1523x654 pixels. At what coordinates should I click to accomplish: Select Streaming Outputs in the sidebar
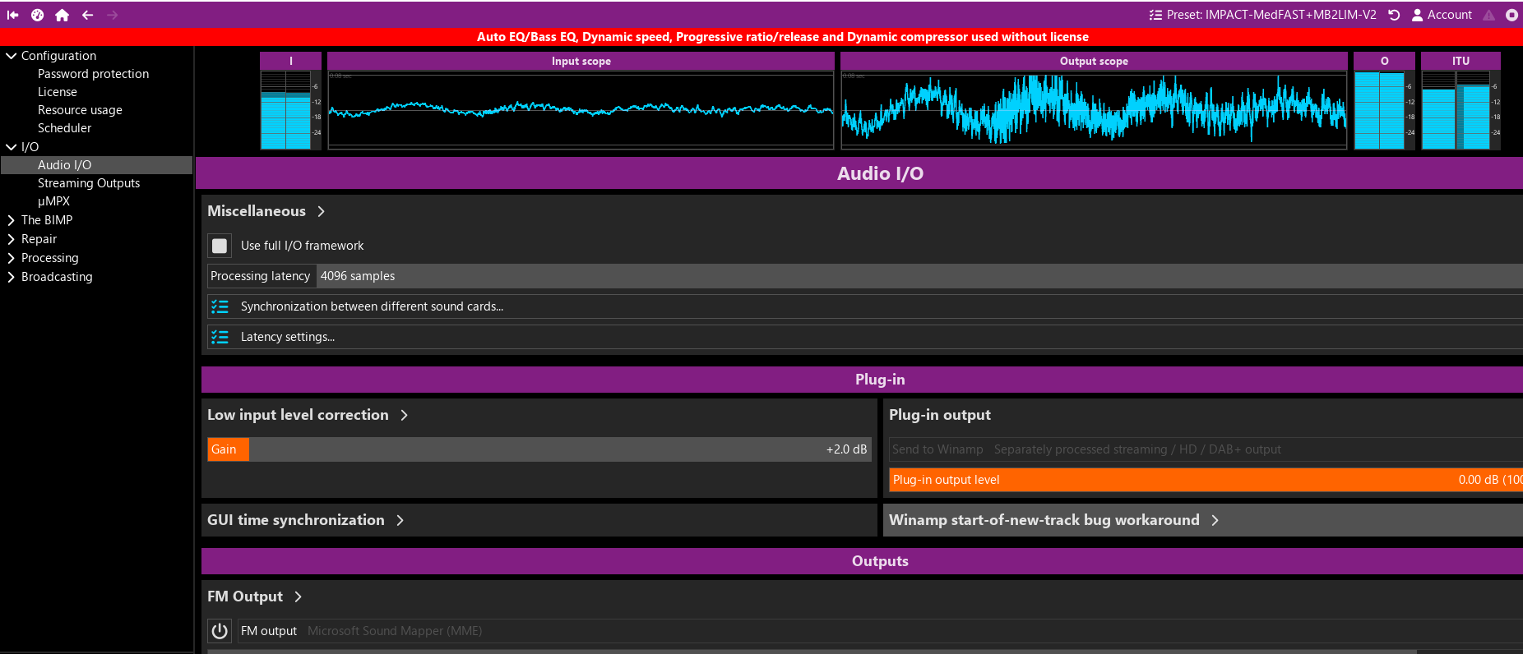coord(89,183)
